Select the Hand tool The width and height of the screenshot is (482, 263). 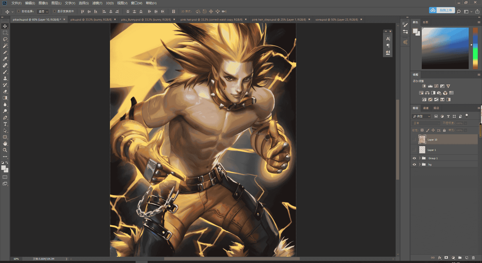point(5,144)
